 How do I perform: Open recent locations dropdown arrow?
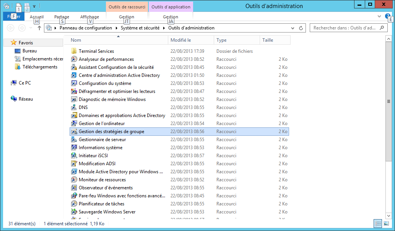tap(31, 28)
